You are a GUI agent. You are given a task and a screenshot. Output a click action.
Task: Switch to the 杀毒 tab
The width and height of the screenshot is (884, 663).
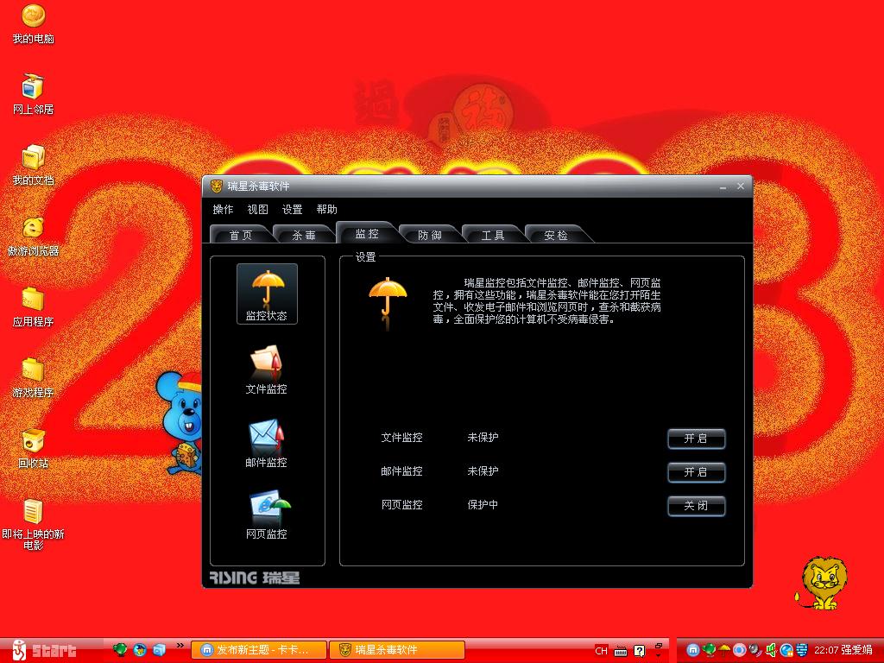tap(304, 235)
